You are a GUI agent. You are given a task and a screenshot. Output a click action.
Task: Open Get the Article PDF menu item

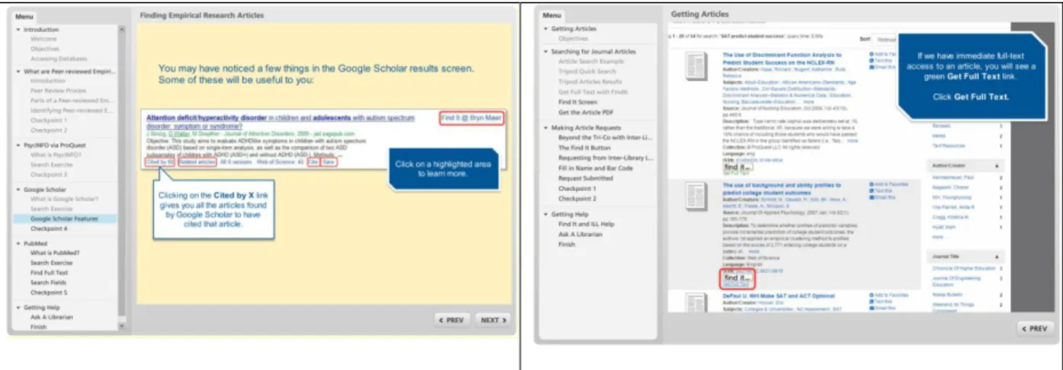click(x=584, y=112)
